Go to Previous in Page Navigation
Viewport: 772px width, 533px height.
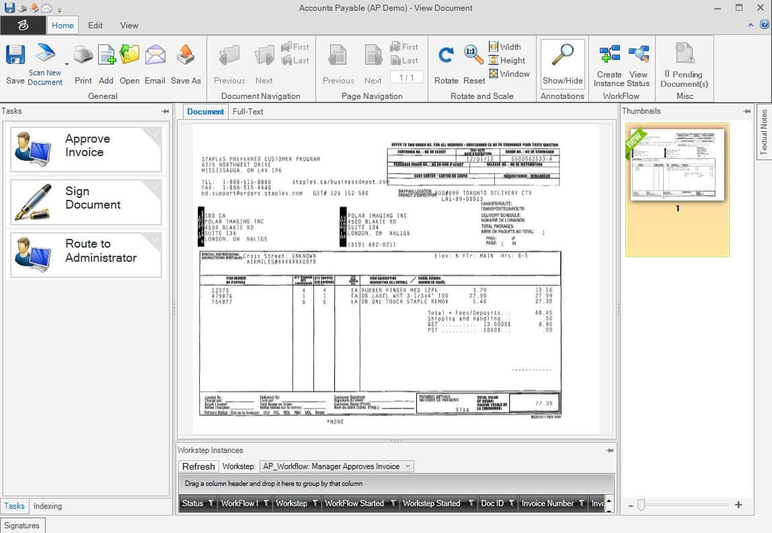(338, 55)
